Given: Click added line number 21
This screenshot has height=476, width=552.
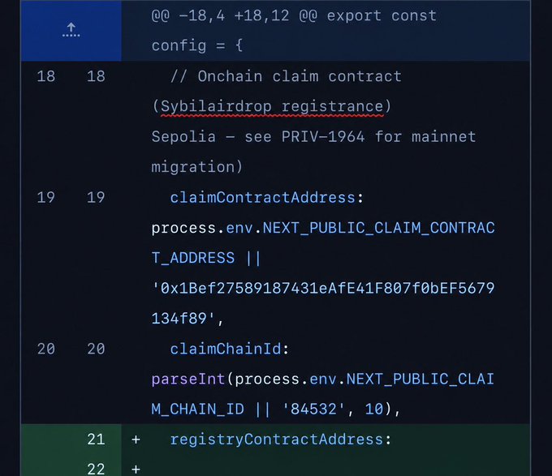Looking at the screenshot, I should tap(96, 440).
